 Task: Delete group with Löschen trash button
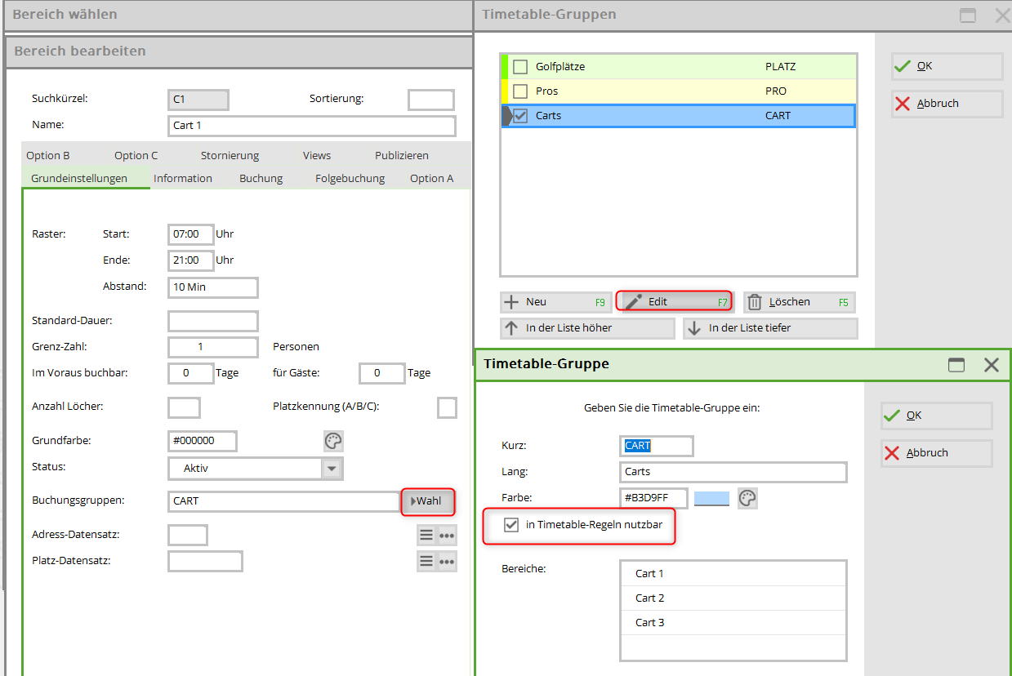tap(799, 302)
